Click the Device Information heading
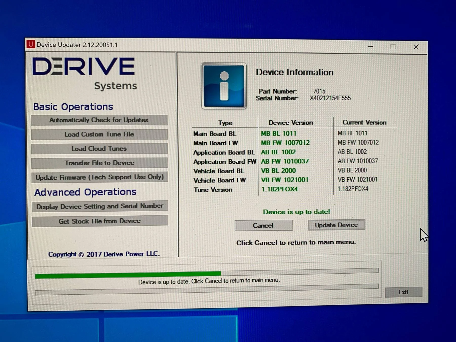 click(x=295, y=72)
